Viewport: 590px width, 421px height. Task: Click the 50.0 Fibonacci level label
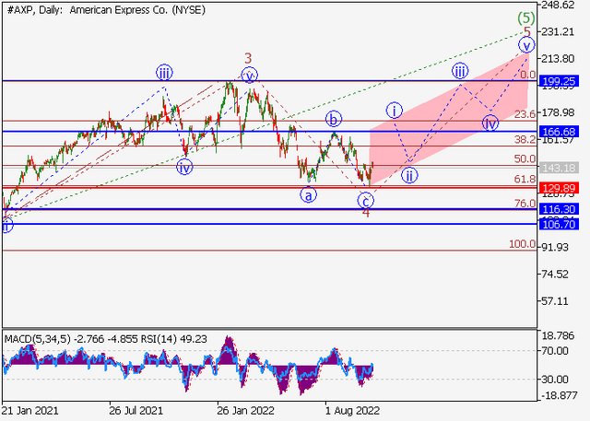[x=525, y=158]
